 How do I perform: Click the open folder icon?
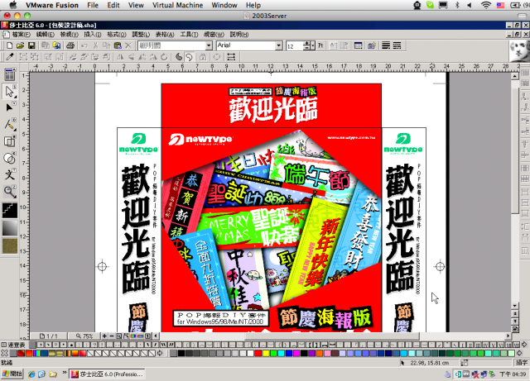pyautogui.click(x=20, y=45)
